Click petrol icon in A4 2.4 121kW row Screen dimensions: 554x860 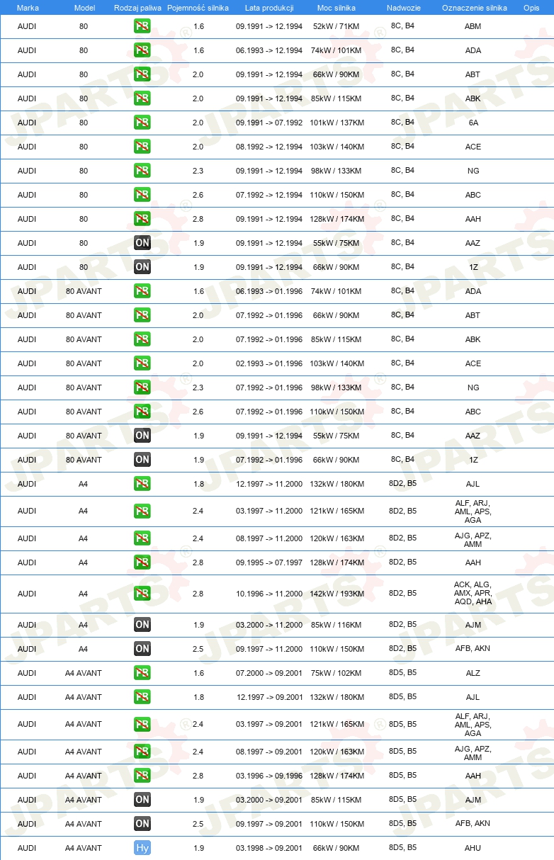(x=142, y=511)
